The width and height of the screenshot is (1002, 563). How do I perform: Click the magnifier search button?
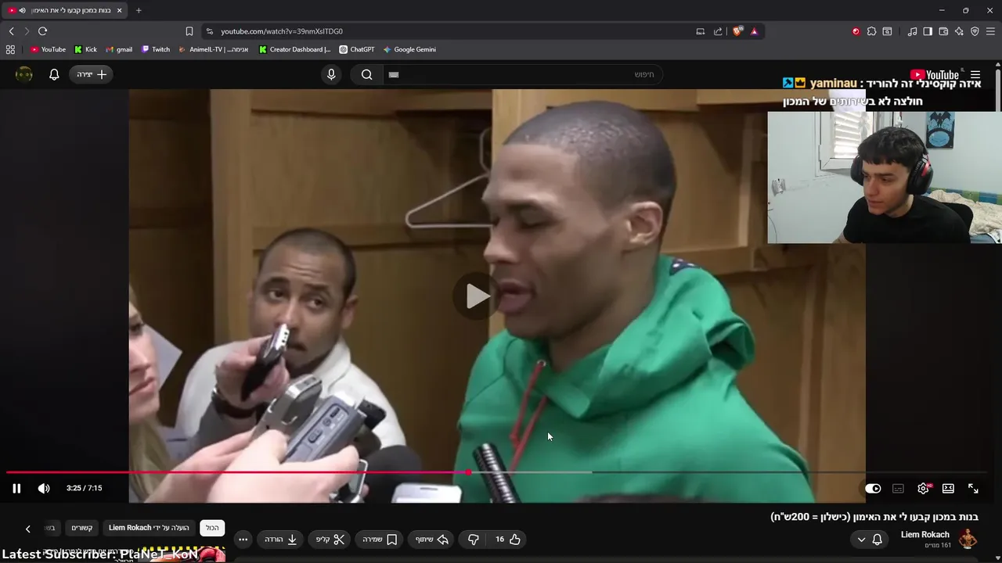click(x=367, y=74)
